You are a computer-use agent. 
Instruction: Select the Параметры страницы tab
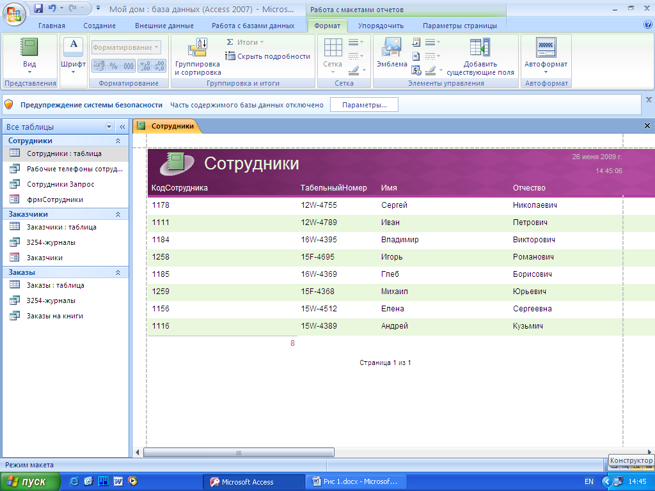pos(460,26)
